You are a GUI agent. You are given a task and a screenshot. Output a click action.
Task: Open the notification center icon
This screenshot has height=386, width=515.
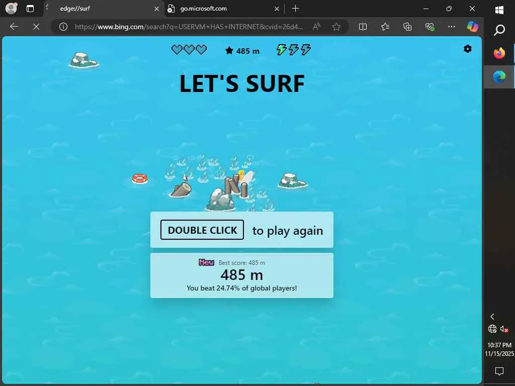[x=499, y=371]
